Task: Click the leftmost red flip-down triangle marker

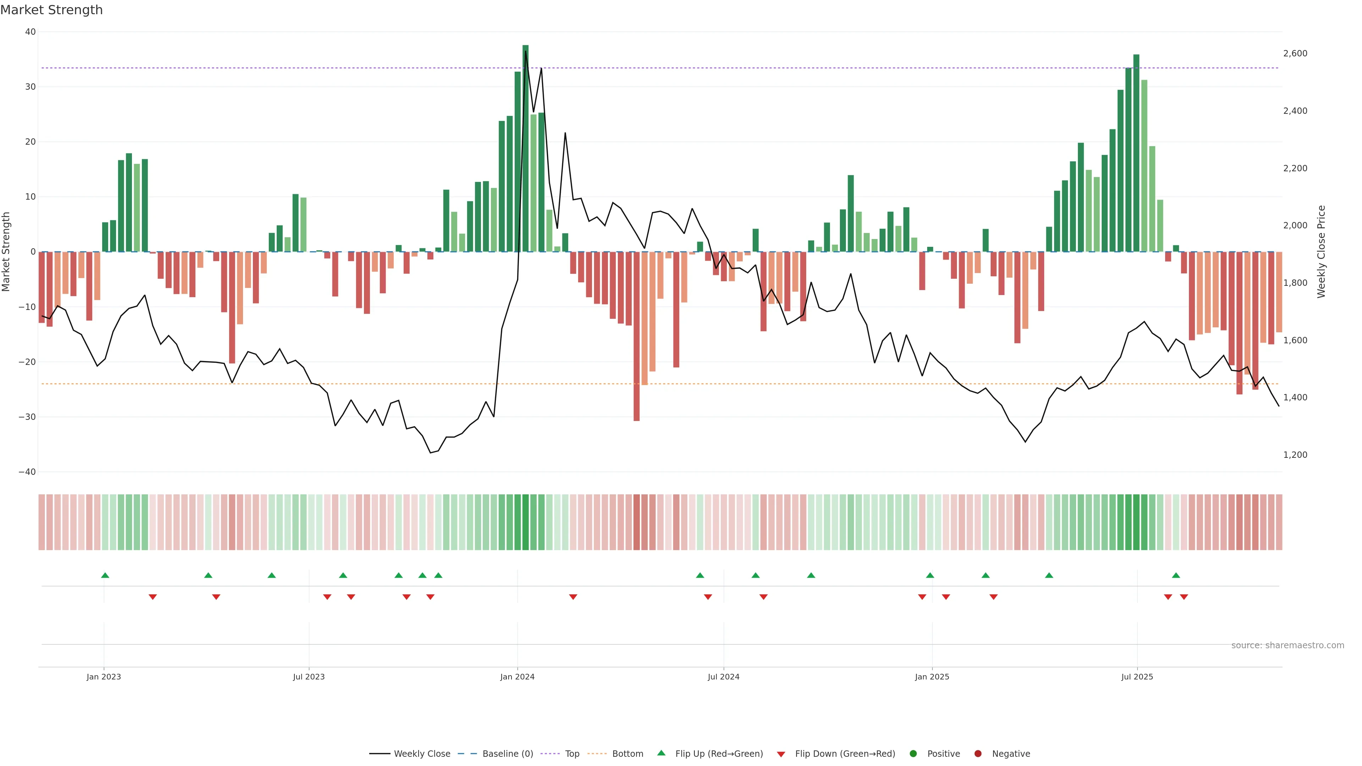Action: coord(153,597)
